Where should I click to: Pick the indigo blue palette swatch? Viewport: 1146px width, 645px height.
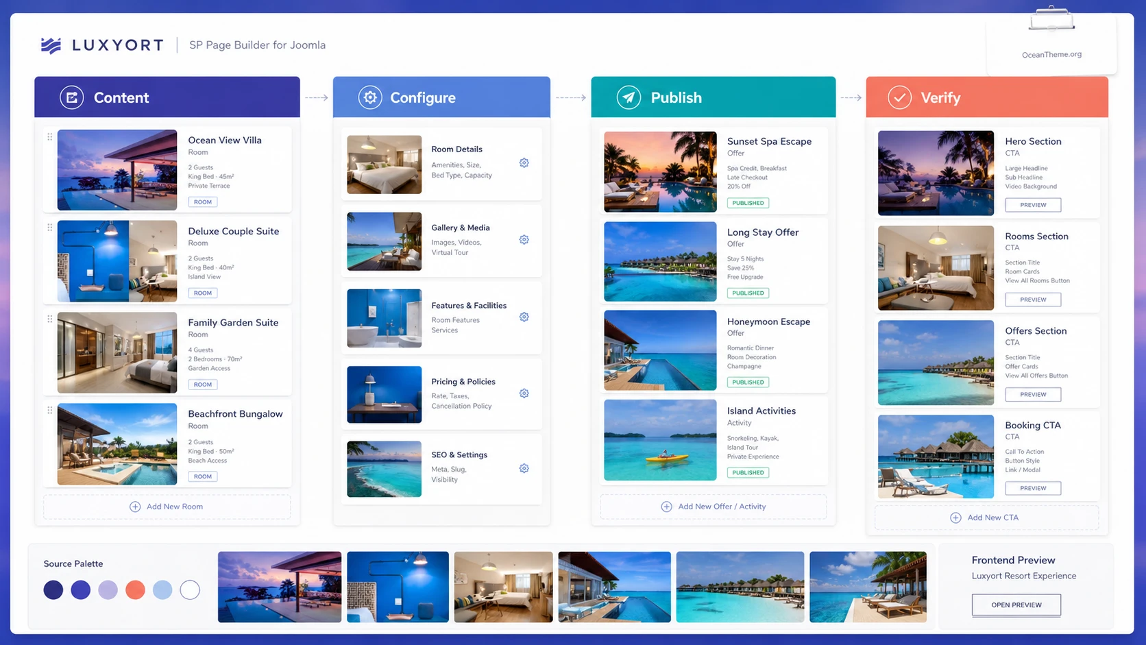click(x=81, y=589)
